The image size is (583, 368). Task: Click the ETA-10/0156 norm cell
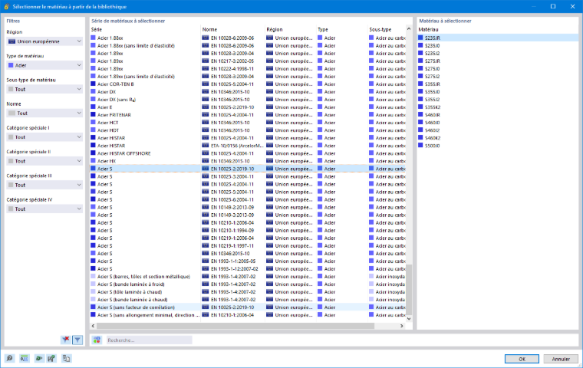click(232, 146)
